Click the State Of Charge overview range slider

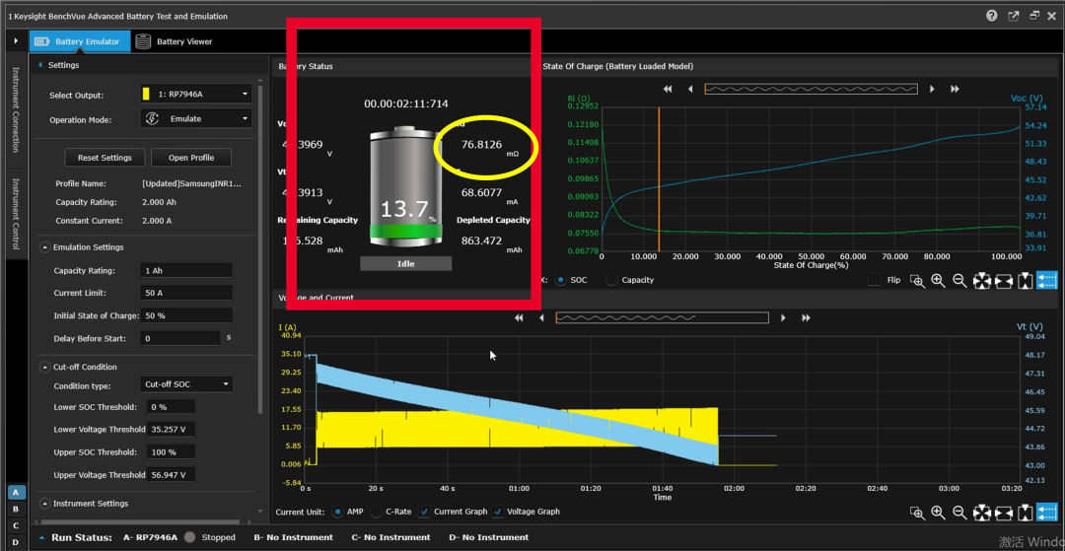pos(811,89)
